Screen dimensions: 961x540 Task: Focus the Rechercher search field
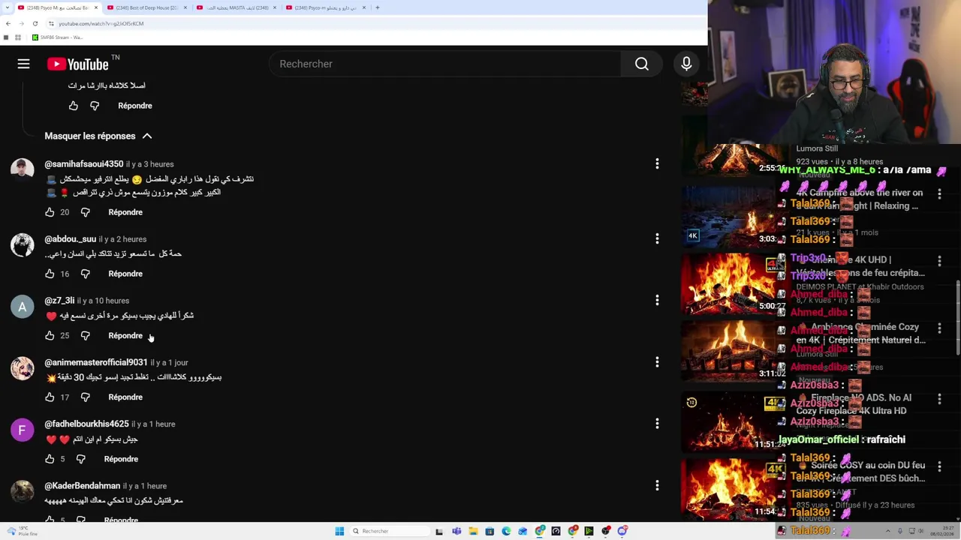tap(444, 64)
